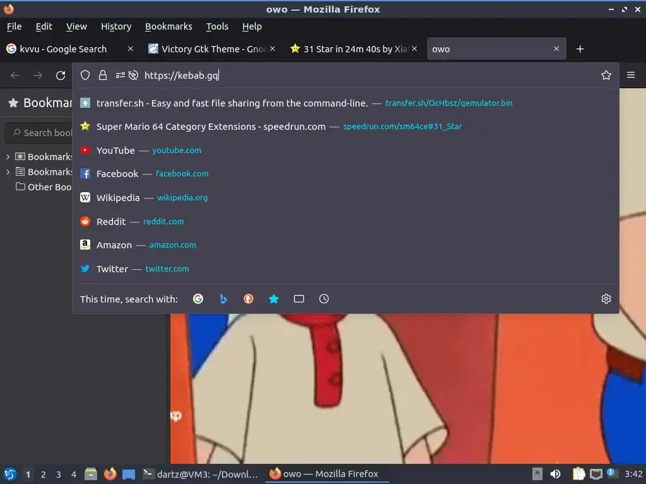
Task: Switch to workspace 2
Action: point(44,475)
